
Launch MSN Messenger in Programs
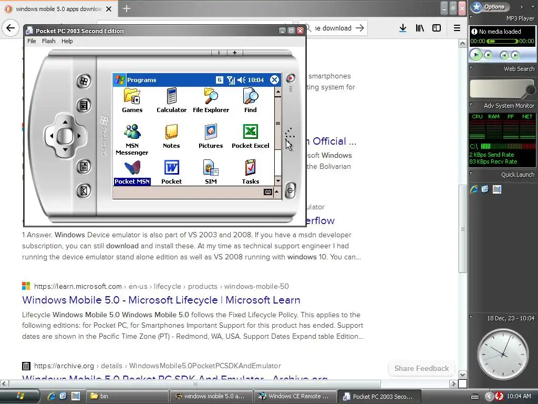[132, 139]
